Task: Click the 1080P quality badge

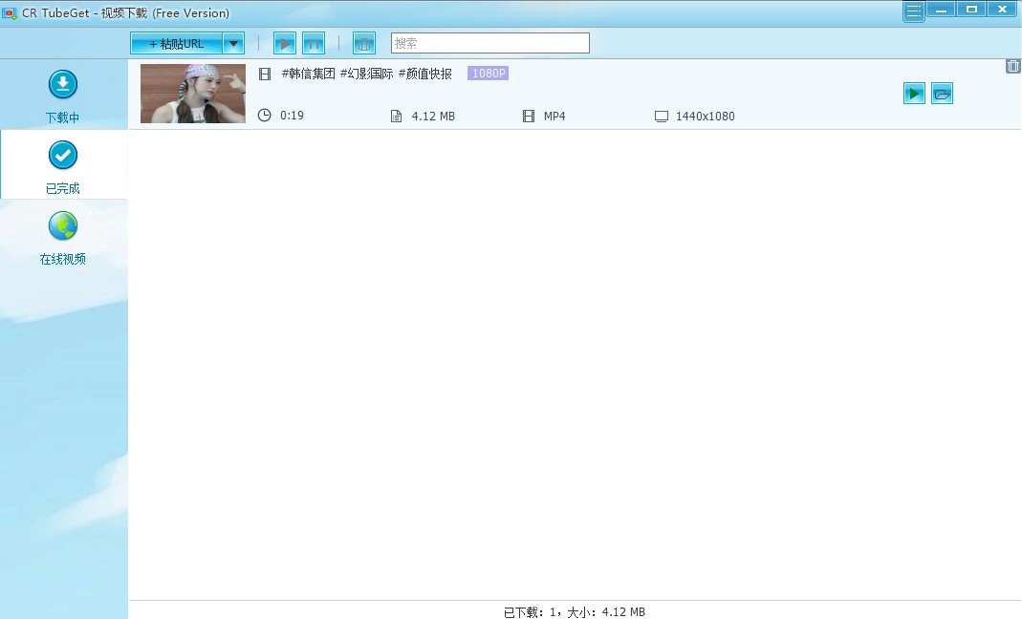Action: [488, 74]
